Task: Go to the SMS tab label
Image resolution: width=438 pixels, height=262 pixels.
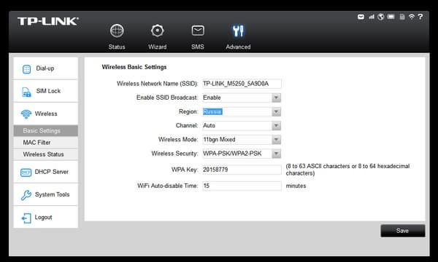Action: [x=198, y=47]
